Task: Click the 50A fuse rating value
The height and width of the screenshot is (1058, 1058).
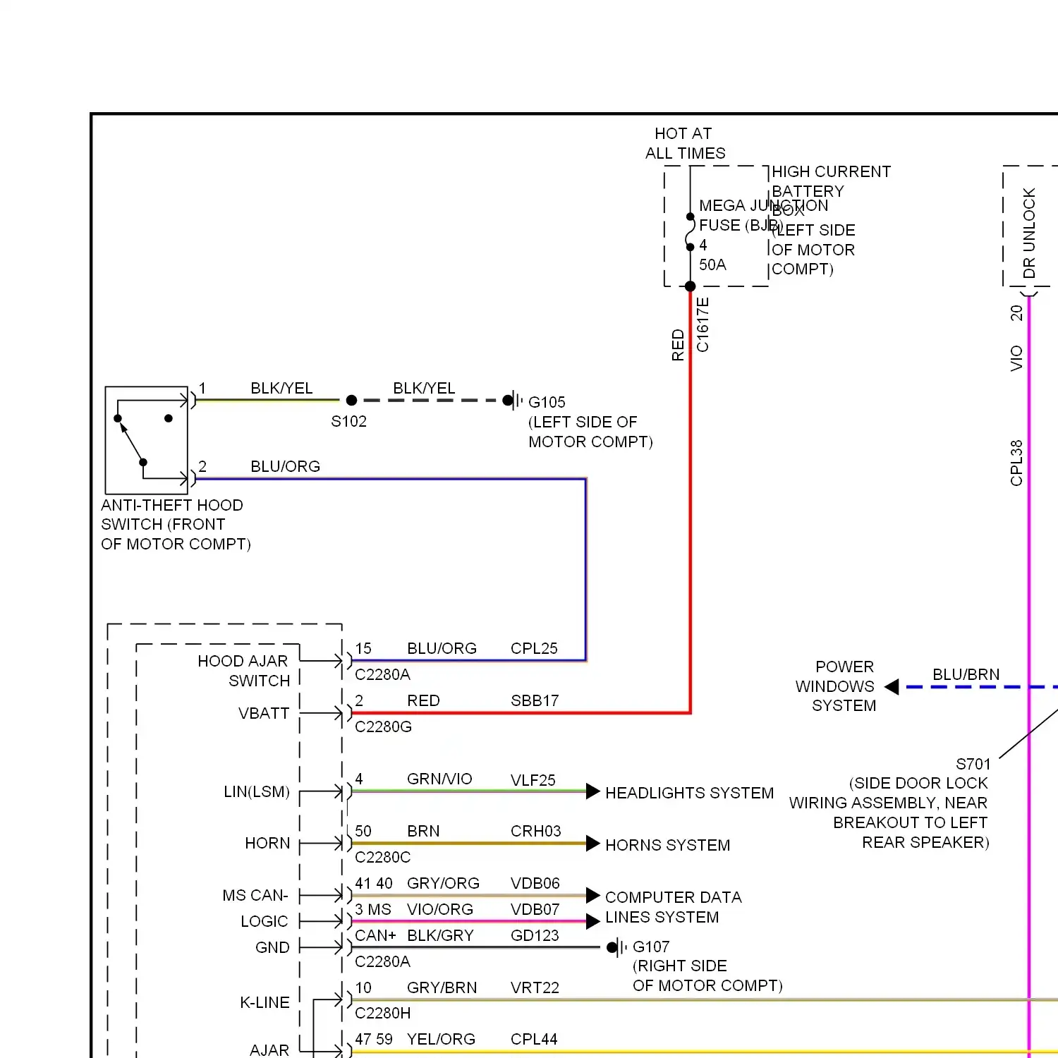Action: 712,264
